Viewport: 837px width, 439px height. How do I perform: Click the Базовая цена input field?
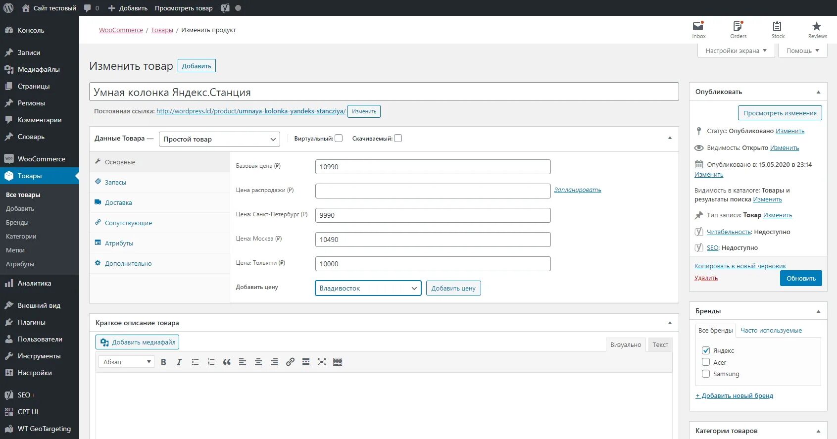point(433,167)
